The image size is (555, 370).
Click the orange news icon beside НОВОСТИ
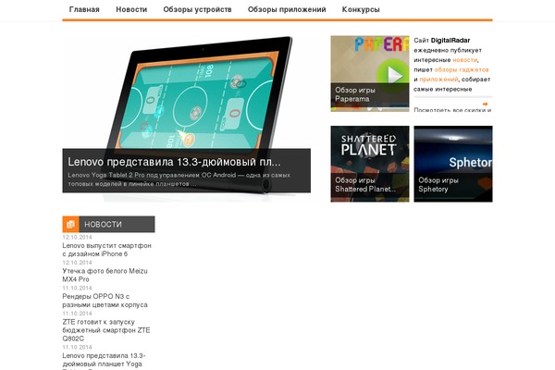(x=71, y=224)
